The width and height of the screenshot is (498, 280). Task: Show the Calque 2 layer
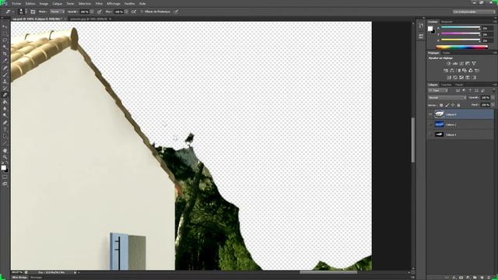pyautogui.click(x=430, y=124)
